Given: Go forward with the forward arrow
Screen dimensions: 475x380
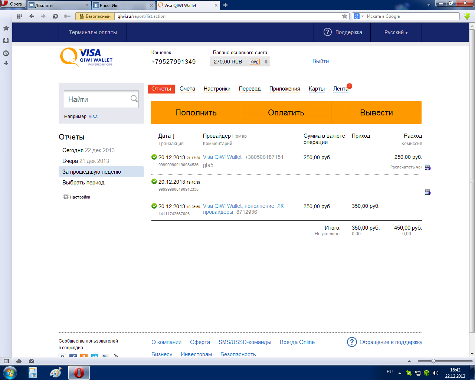Looking at the screenshot, I should (x=43, y=16).
